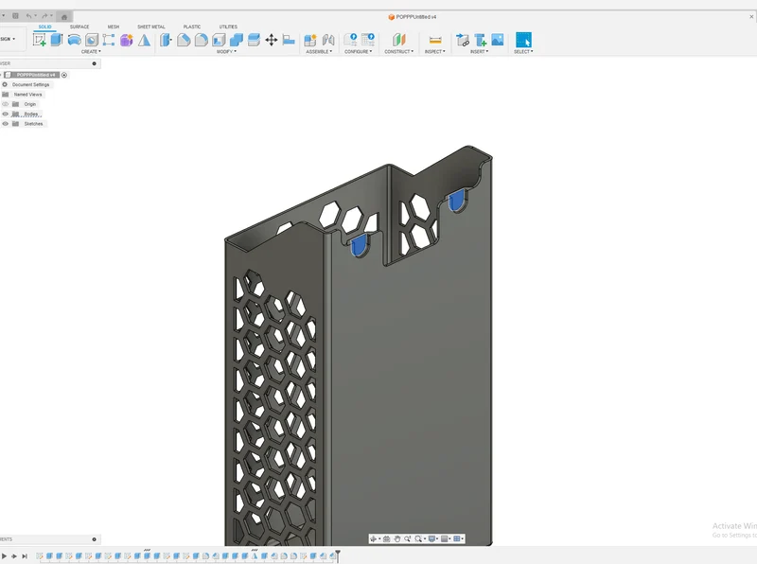Choose the Move/Copy tool

tap(272, 40)
